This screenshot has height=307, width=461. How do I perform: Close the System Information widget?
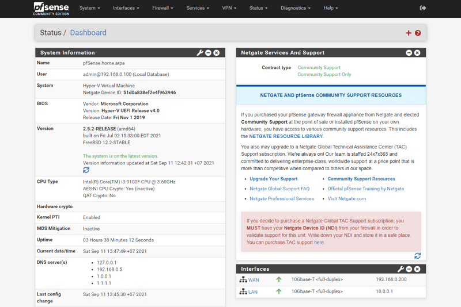point(217,52)
